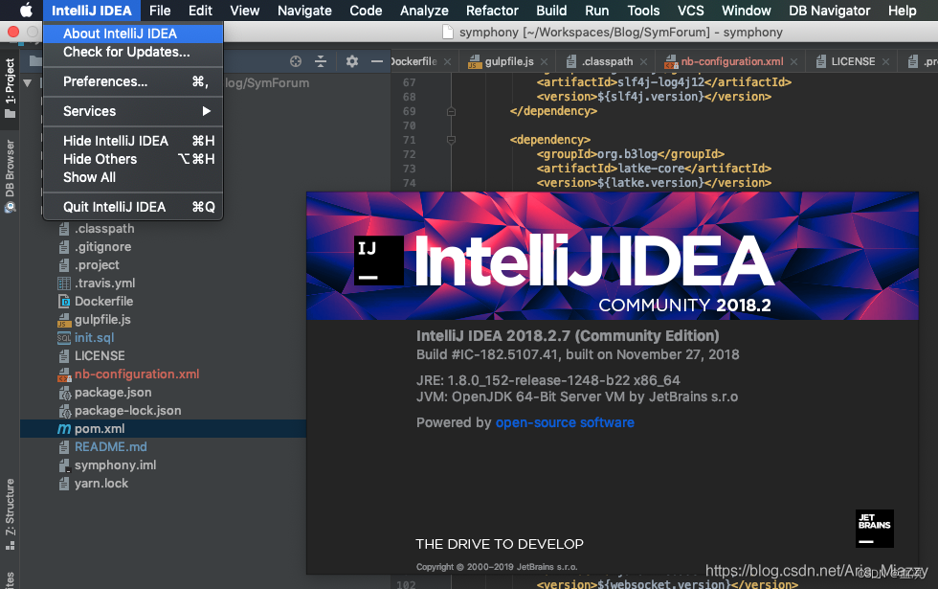Select symphony.iml in the project tree
Image resolution: width=938 pixels, height=589 pixels.
click(115, 465)
